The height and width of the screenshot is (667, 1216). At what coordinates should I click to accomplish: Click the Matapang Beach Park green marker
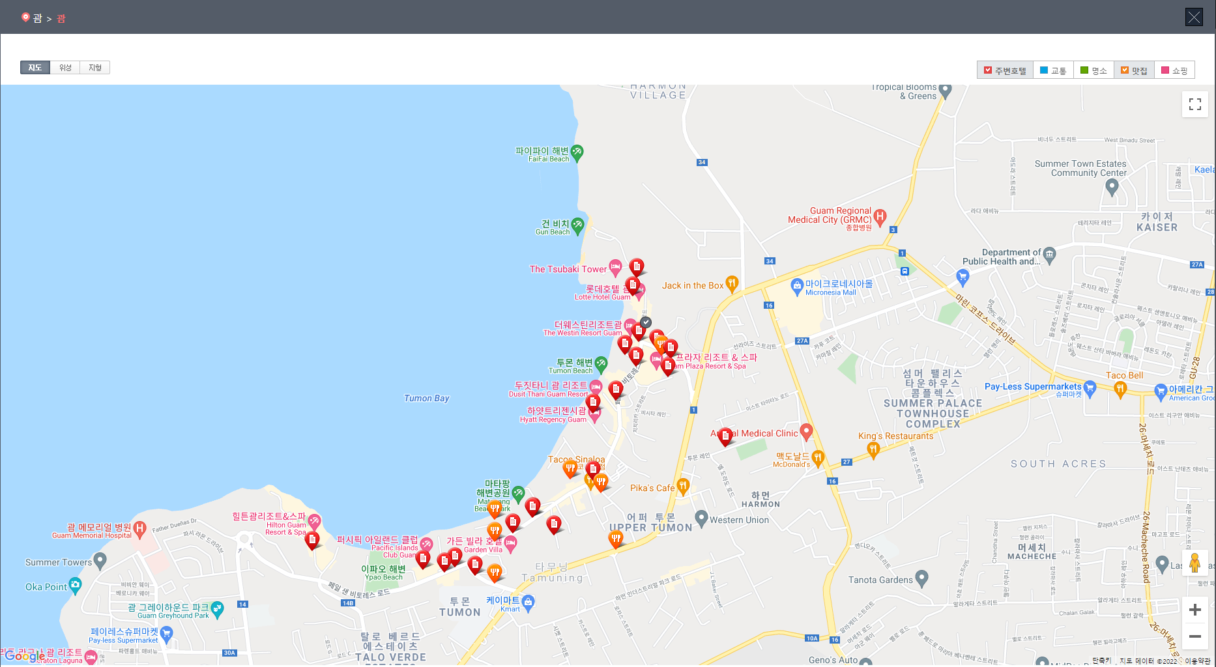(518, 493)
